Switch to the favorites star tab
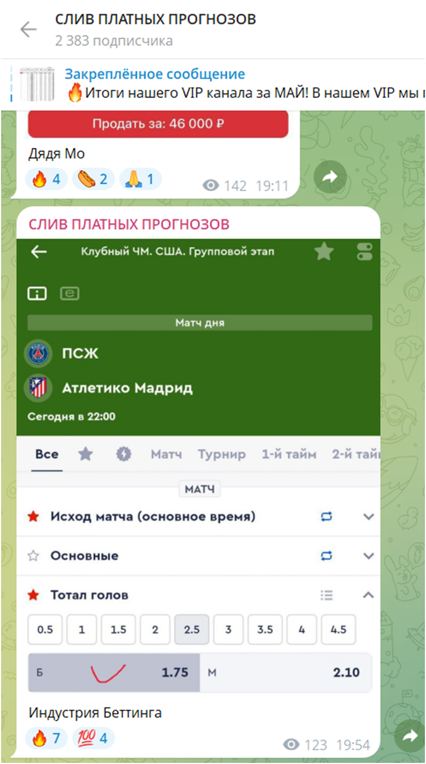The height and width of the screenshot is (764, 426). click(x=85, y=454)
